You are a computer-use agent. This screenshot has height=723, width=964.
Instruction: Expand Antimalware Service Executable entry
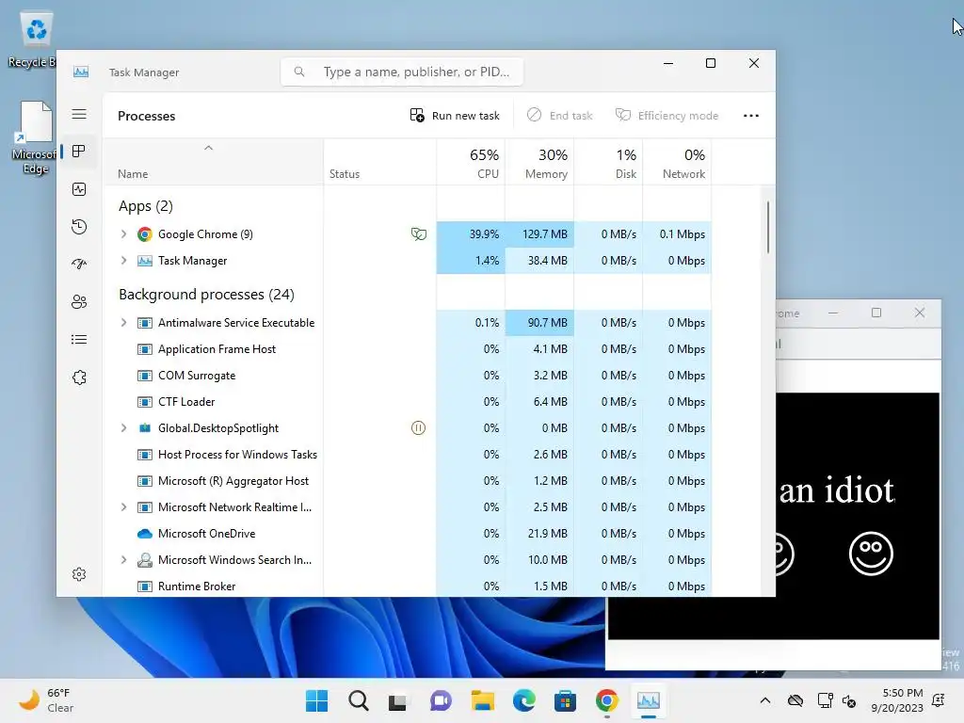click(123, 323)
